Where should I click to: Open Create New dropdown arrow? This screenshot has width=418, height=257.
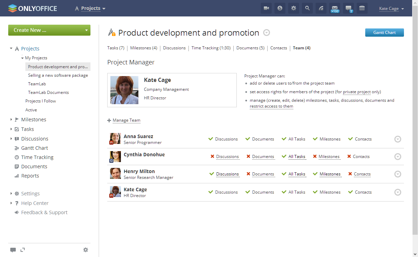86,30
